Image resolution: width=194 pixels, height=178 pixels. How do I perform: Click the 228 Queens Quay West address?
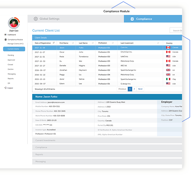coord(116,102)
